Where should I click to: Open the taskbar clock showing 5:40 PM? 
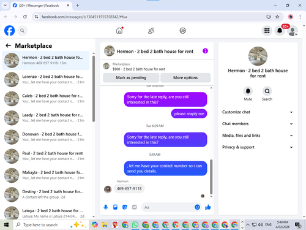click(x=283, y=224)
